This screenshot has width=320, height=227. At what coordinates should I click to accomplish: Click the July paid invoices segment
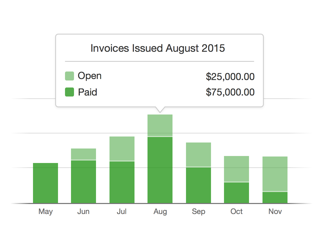pyautogui.click(x=122, y=182)
